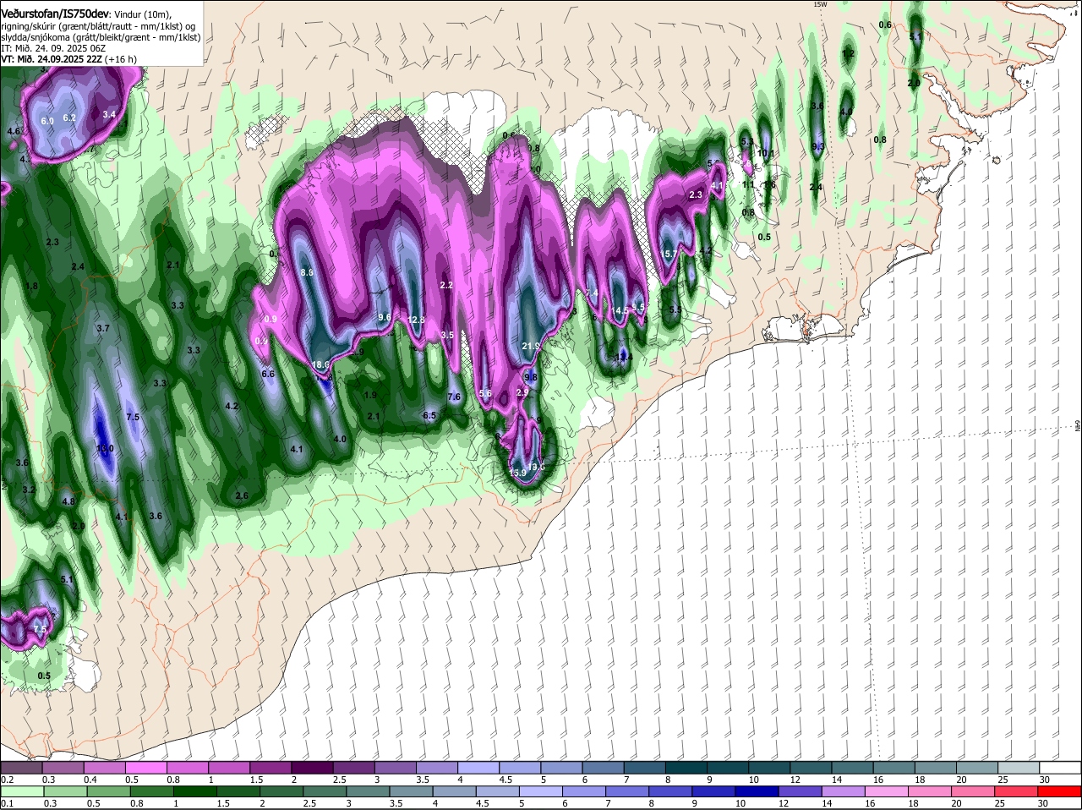This screenshot has width=1082, height=810.
Task: Click the 10.1 value in the northern shower band
Action: (766, 153)
